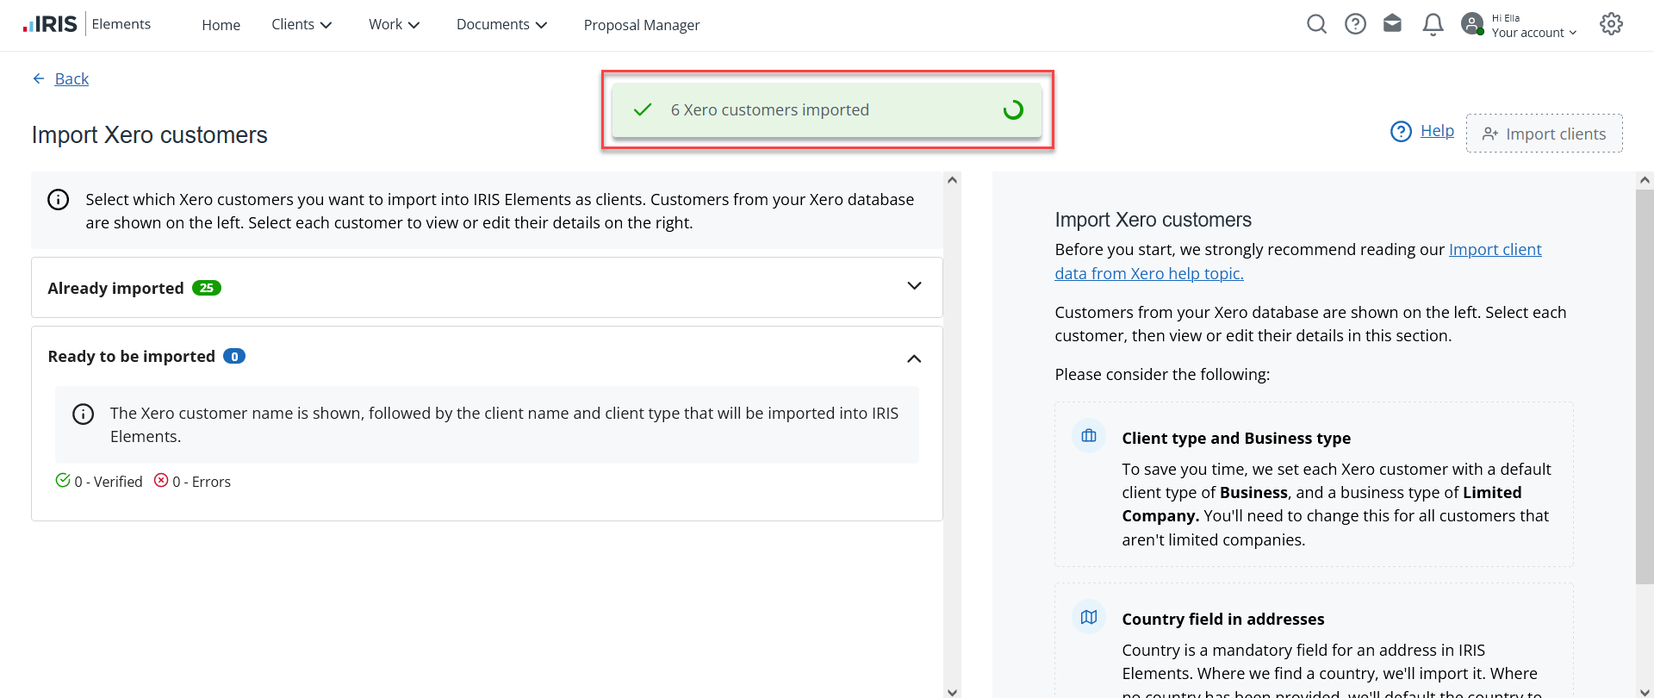
Task: Click the search magnifier icon
Action: tap(1316, 24)
